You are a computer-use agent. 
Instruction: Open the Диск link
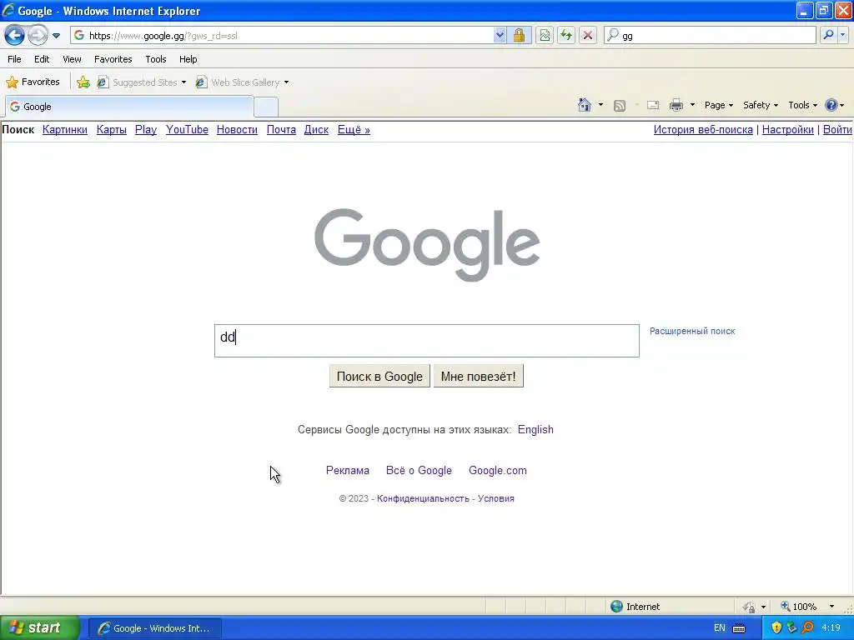pyautogui.click(x=316, y=129)
